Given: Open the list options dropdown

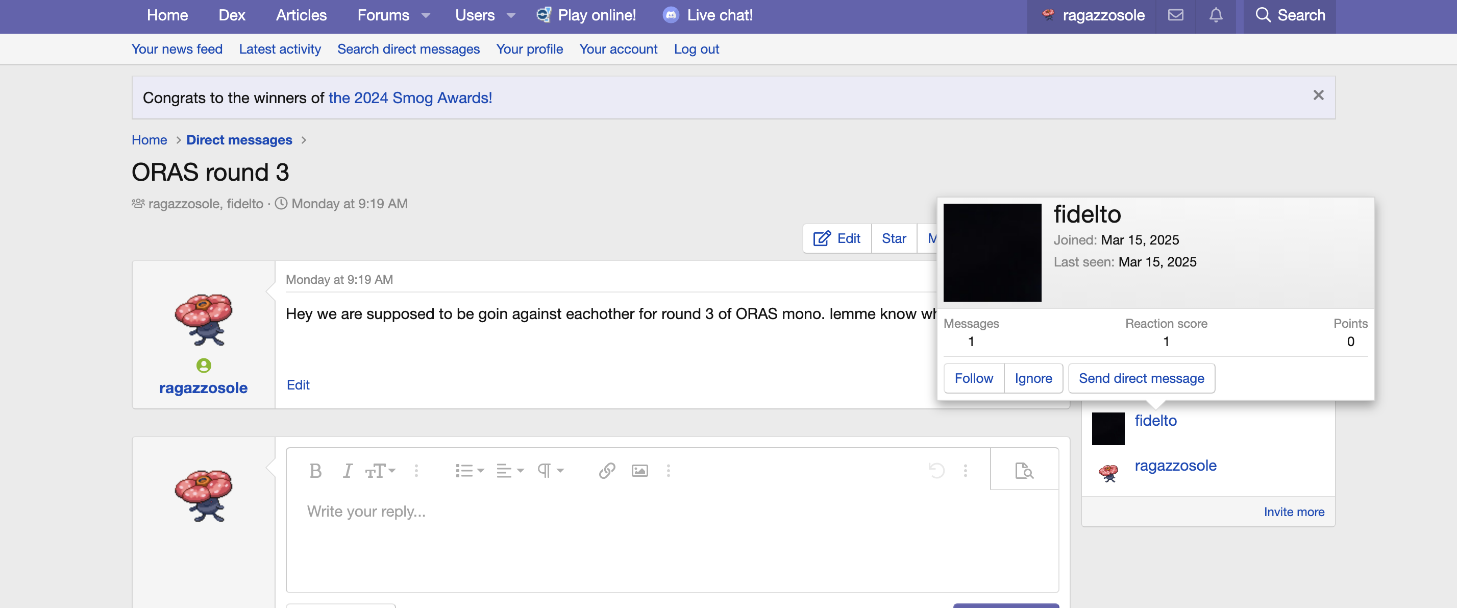Looking at the screenshot, I should point(470,471).
